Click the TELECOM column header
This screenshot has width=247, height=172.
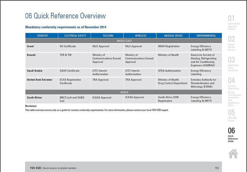click(x=107, y=36)
